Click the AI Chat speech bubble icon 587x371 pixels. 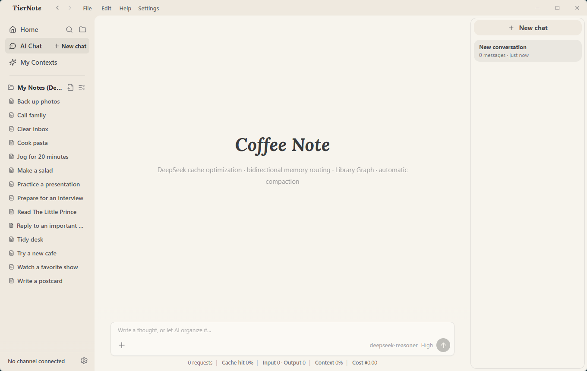[x=13, y=46]
